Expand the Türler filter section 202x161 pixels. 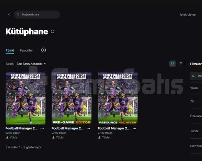point(196,131)
